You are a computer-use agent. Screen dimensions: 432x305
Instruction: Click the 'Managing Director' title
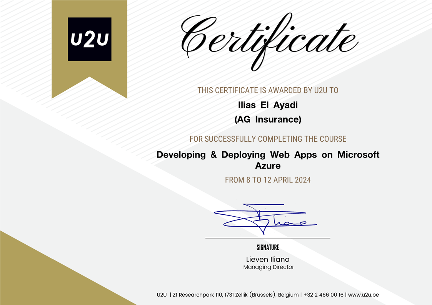pos(269,267)
